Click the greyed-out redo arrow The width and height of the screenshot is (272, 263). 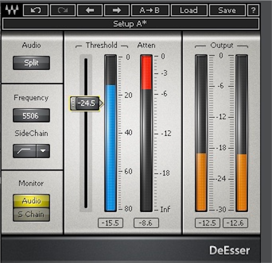[x=63, y=10]
